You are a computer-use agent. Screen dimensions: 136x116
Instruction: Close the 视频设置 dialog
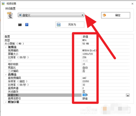coord(132,4)
